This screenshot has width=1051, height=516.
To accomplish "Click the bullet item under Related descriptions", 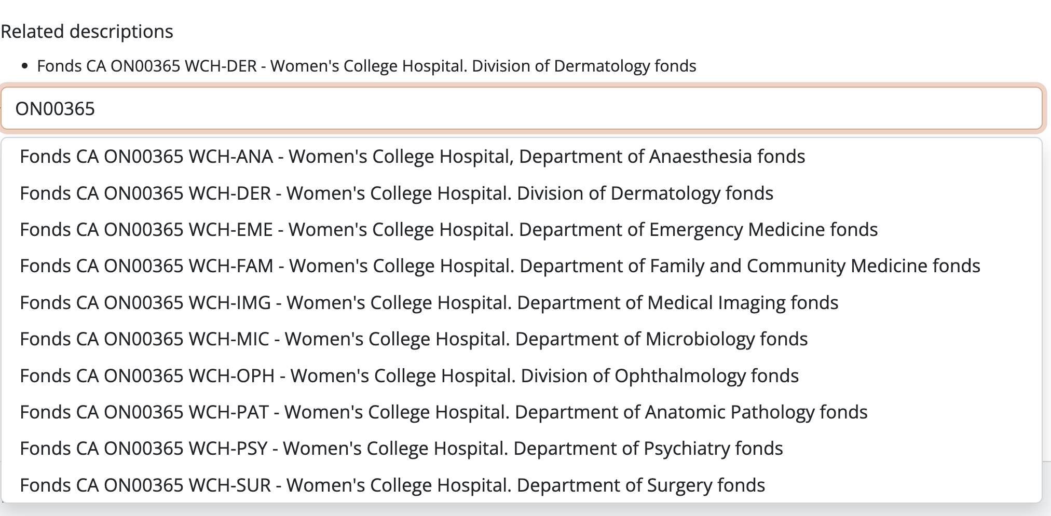I will pos(366,66).
